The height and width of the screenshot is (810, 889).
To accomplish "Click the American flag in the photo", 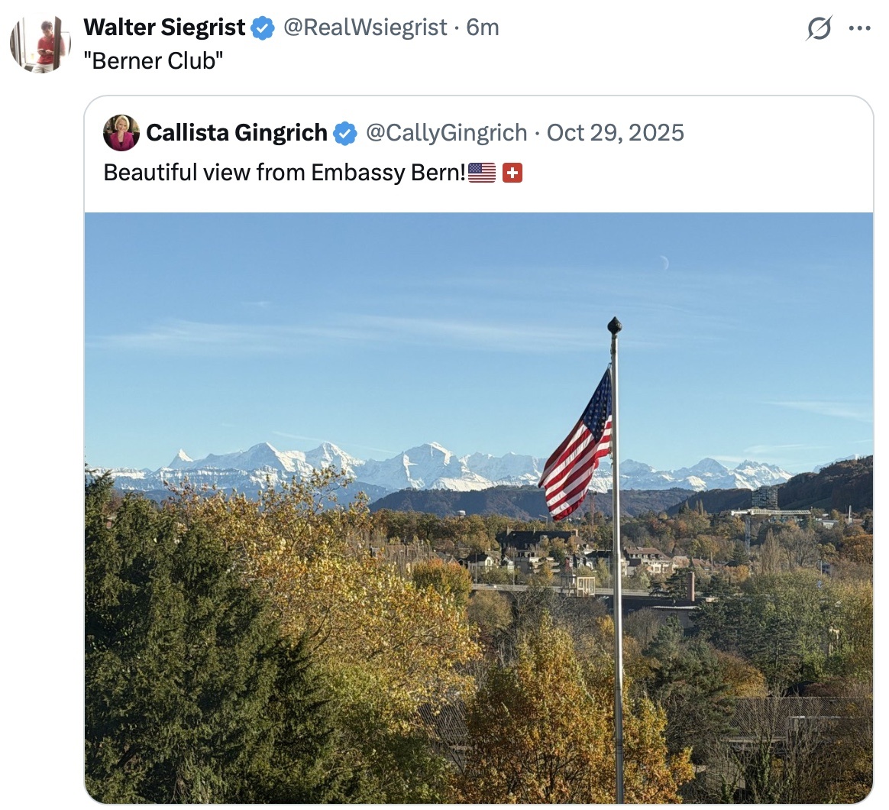I will coord(576,445).
